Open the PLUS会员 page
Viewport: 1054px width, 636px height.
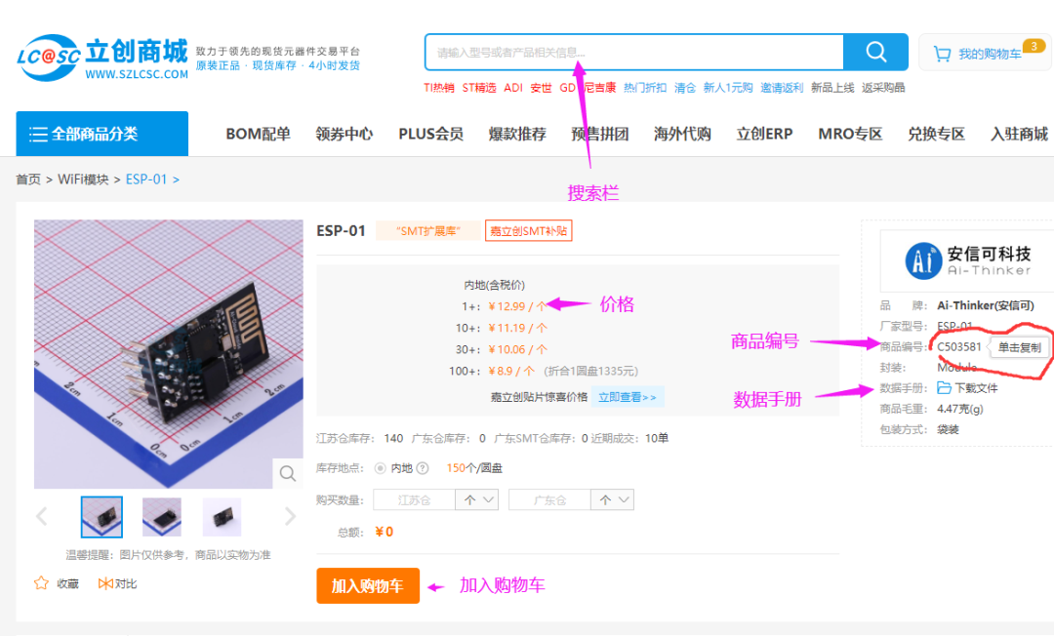[x=431, y=135]
